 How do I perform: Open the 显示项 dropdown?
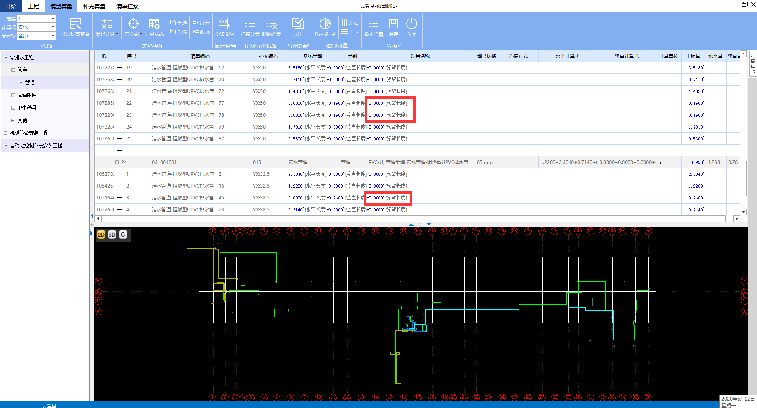pyautogui.click(x=53, y=36)
